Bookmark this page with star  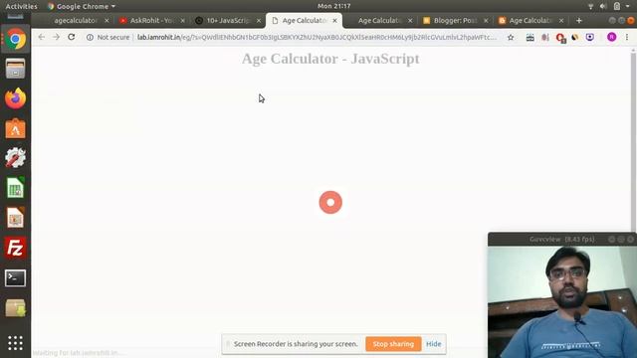[511, 38]
